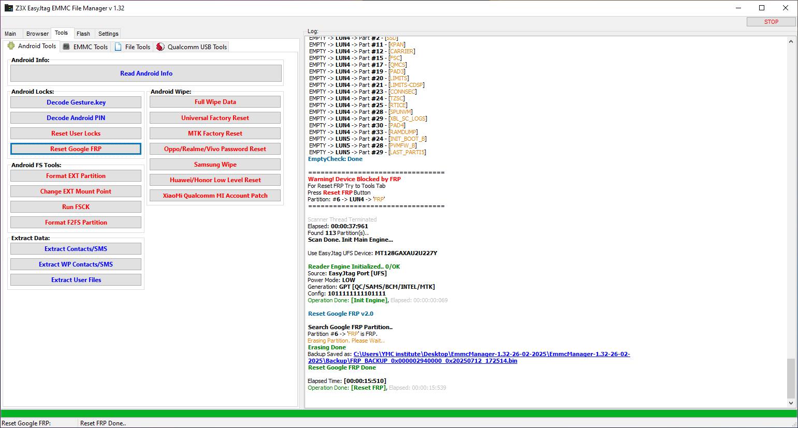Click Universal Factory Reset button
798x428 pixels.
click(215, 118)
